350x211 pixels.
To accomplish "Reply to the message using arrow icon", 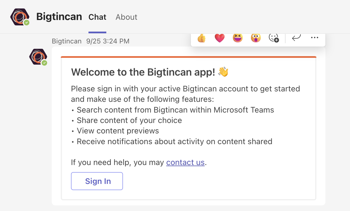I will click(x=296, y=38).
